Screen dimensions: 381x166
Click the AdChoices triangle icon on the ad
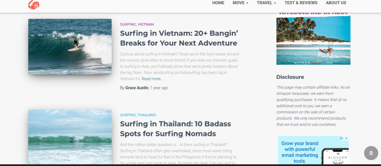[x=342, y=139]
